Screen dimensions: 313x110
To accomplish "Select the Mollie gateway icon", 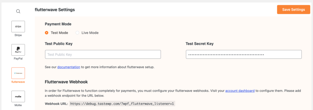I will pos(18,97).
